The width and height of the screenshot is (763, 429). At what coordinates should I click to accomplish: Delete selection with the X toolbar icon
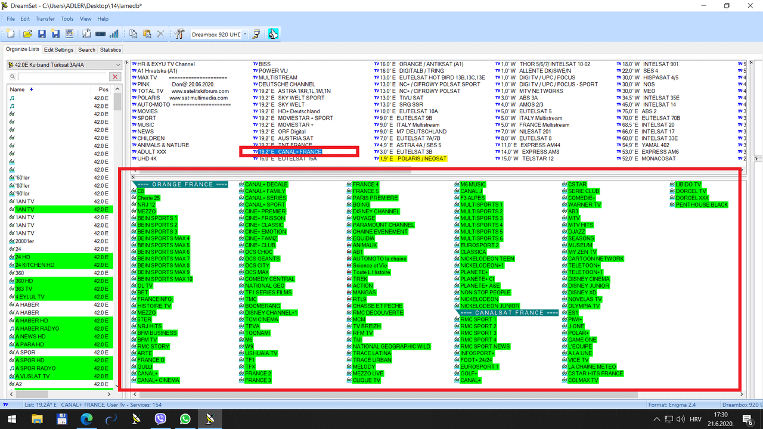tap(160, 34)
